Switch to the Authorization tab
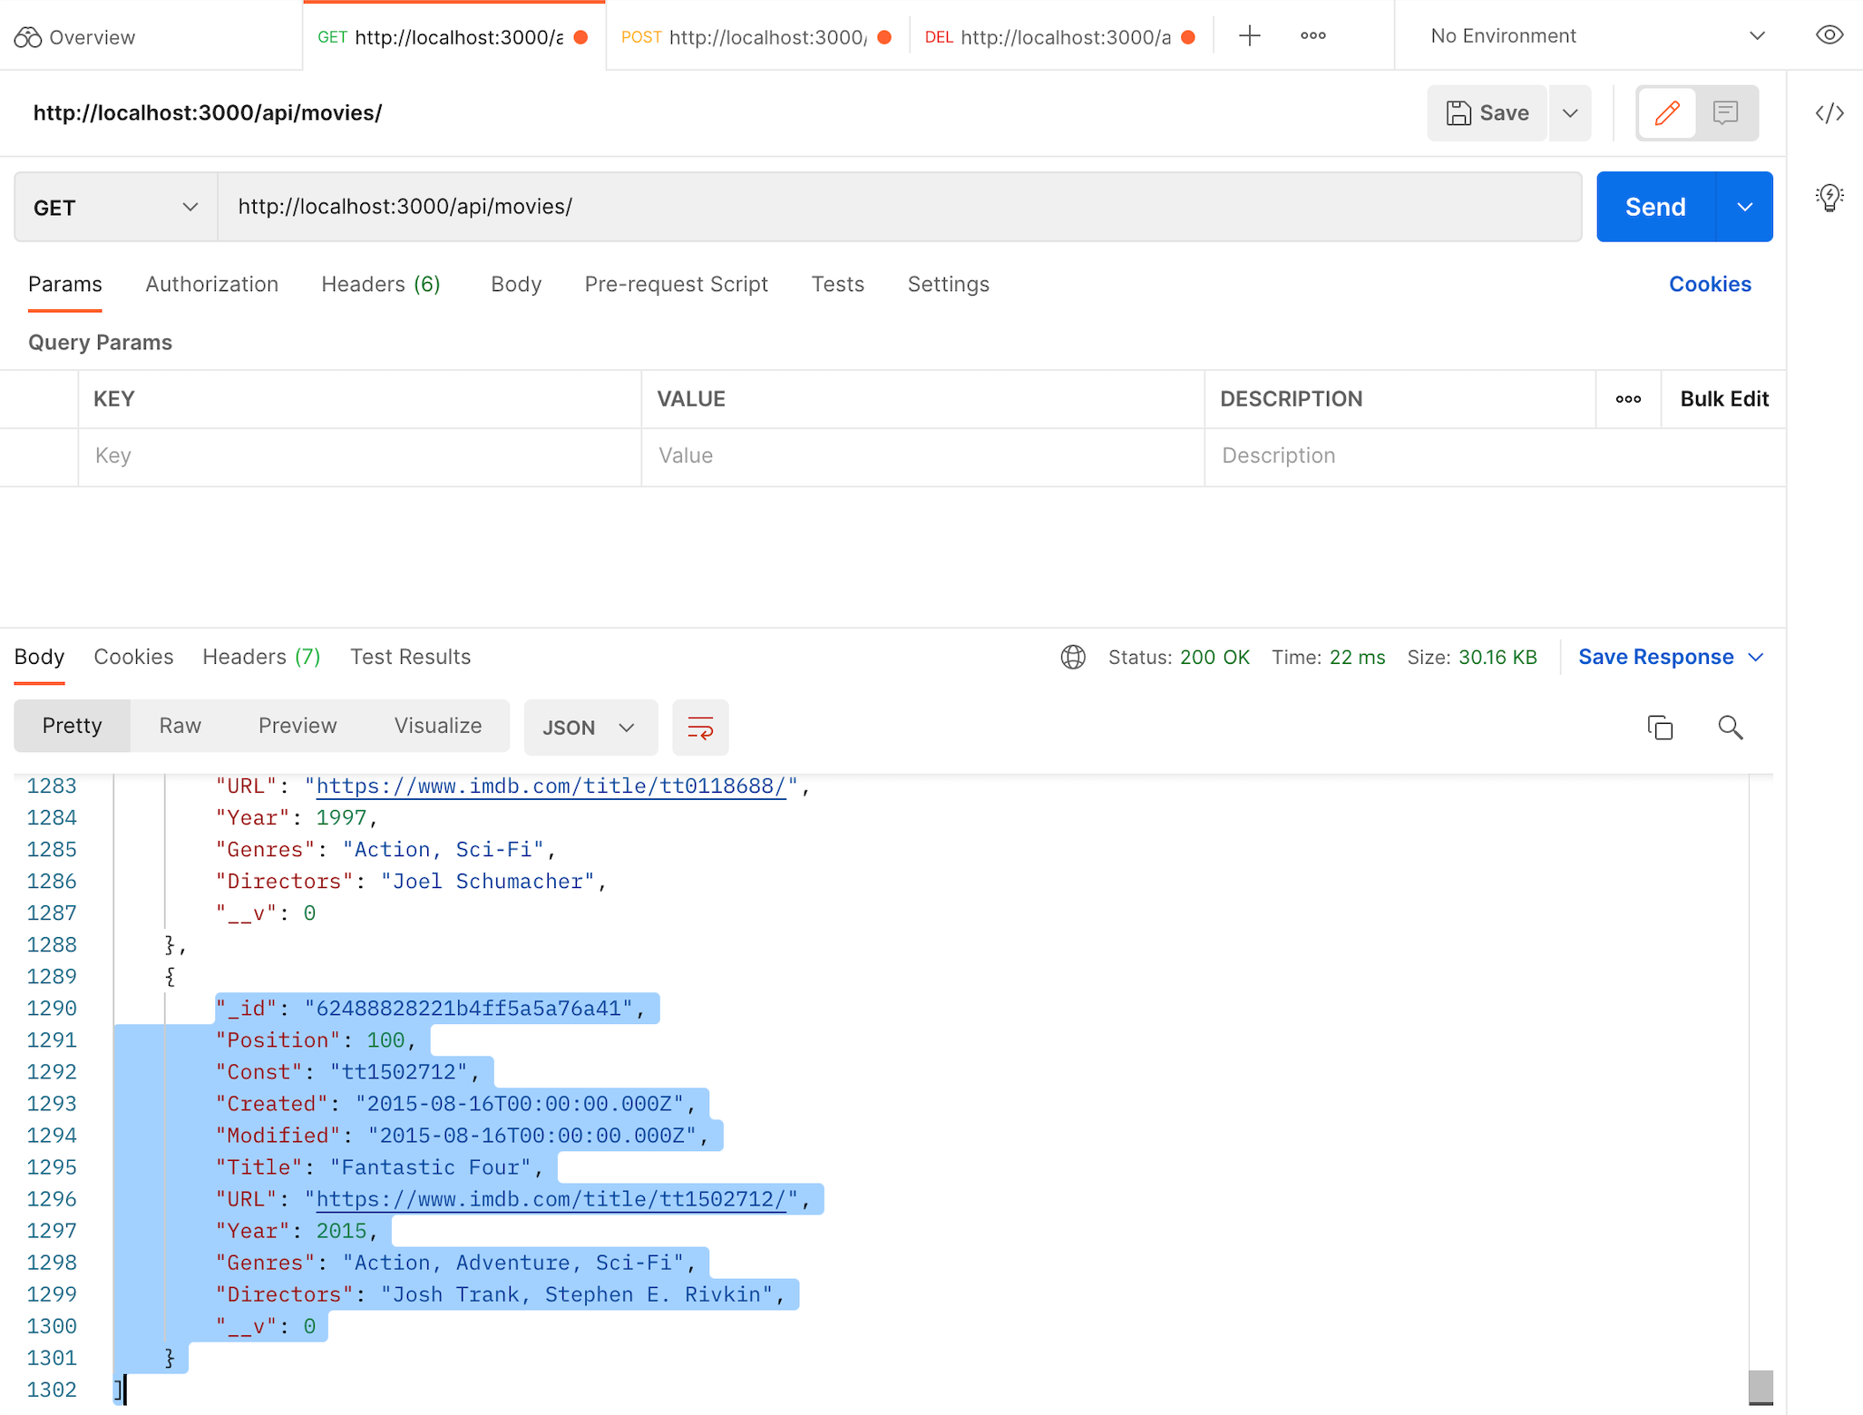 point(211,285)
